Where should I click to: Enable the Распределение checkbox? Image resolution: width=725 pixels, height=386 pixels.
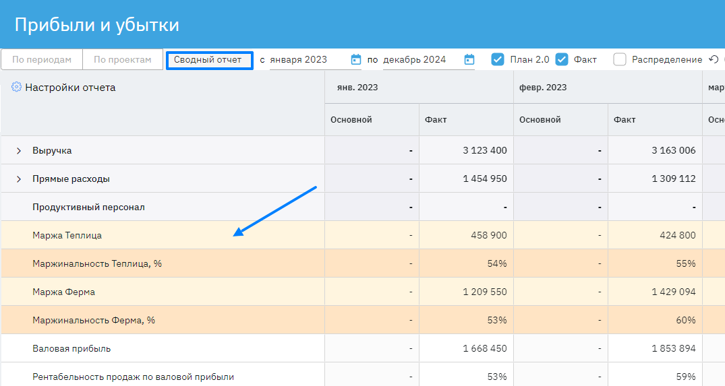620,59
